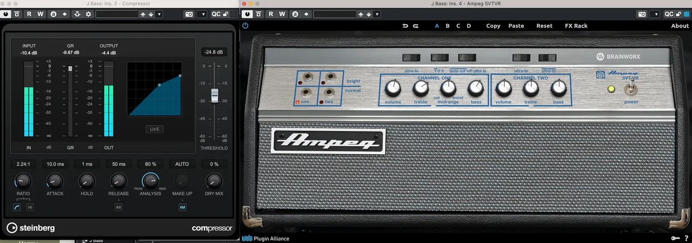Click the Reset button in Ampeg toolbar
This screenshot has height=243, width=692.
coord(544,26)
